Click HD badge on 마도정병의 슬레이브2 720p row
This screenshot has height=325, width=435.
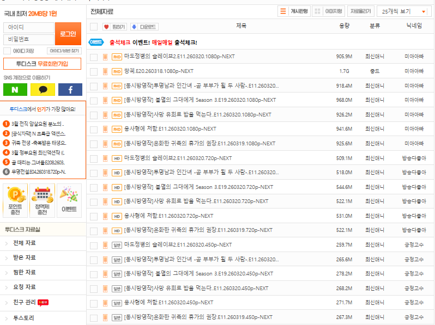117,158
